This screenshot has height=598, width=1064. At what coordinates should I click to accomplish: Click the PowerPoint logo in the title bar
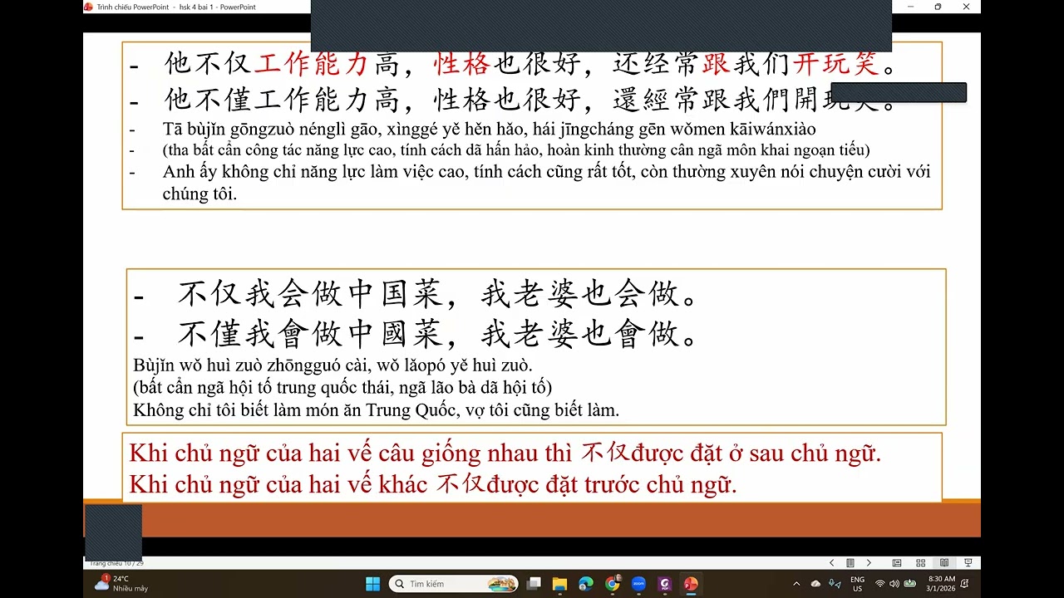click(x=88, y=7)
